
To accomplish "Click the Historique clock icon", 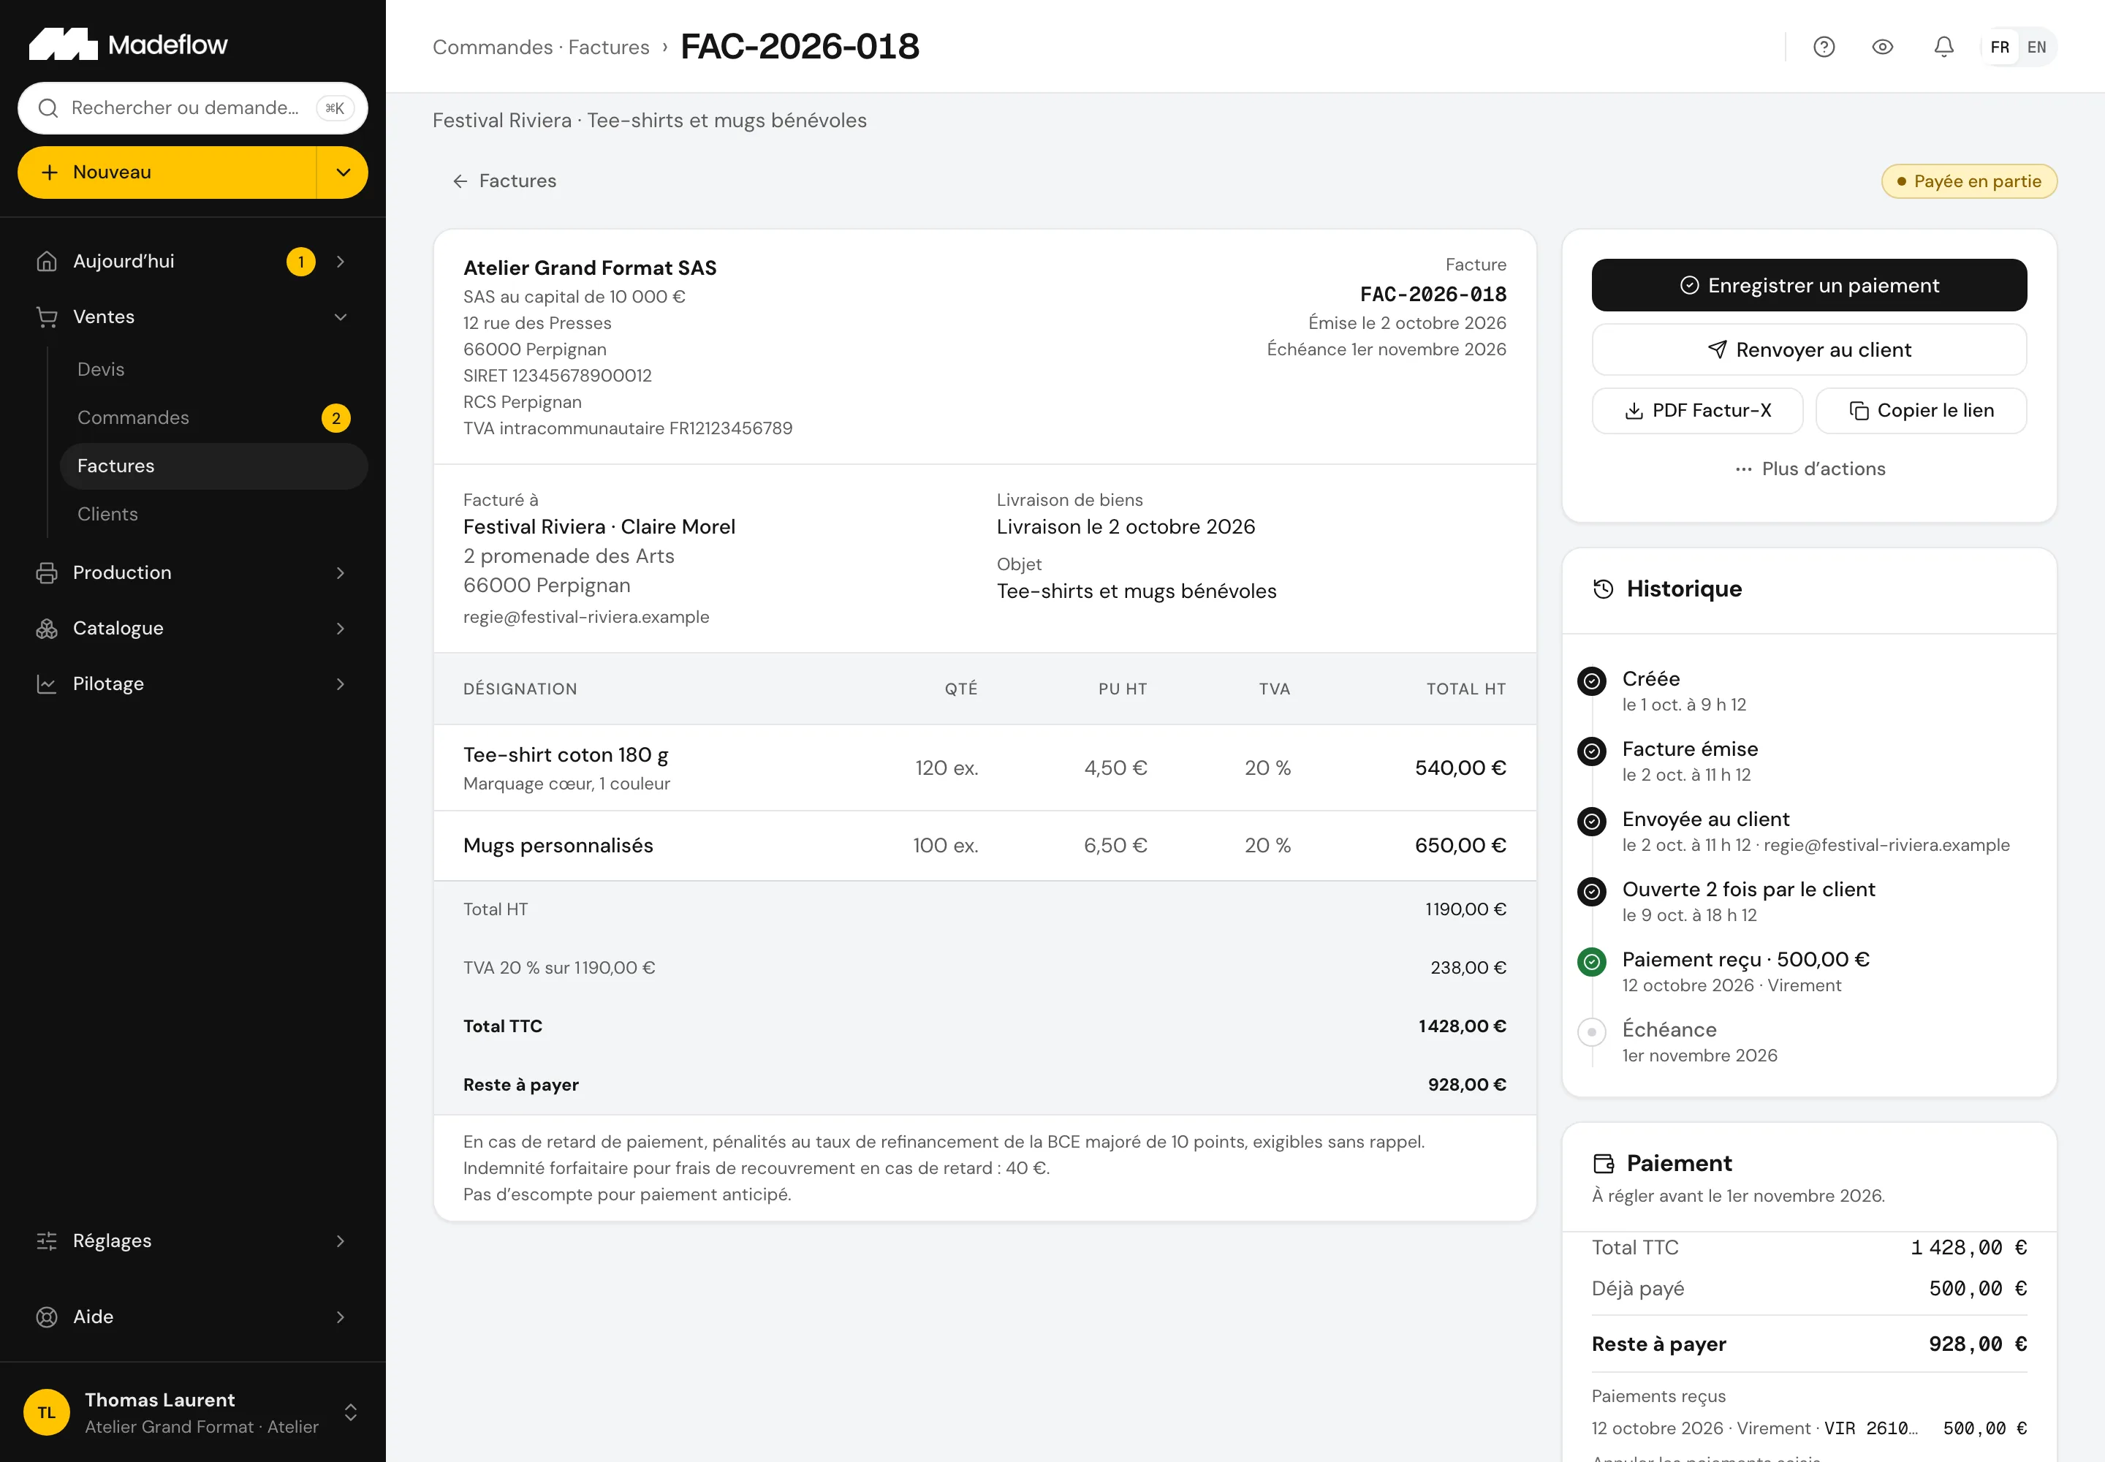I will pyautogui.click(x=1603, y=589).
